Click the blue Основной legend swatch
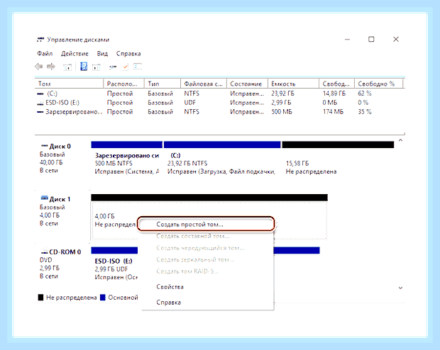This screenshot has width=440, height=350. pos(103,298)
